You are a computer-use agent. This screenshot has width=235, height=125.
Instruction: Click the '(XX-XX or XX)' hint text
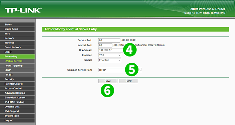pyautogui.click(x=129, y=40)
